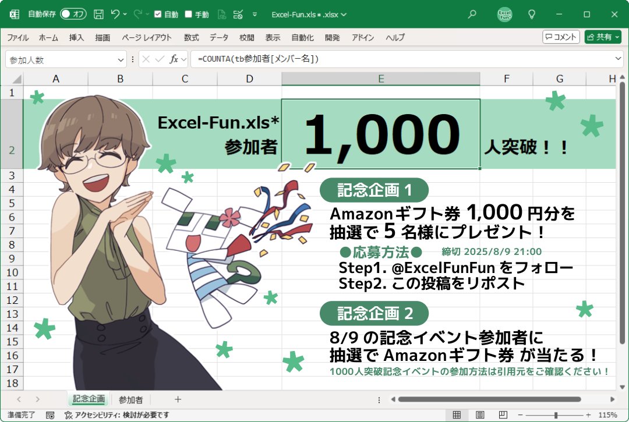Select the 参加者 sheet tab

click(x=131, y=399)
